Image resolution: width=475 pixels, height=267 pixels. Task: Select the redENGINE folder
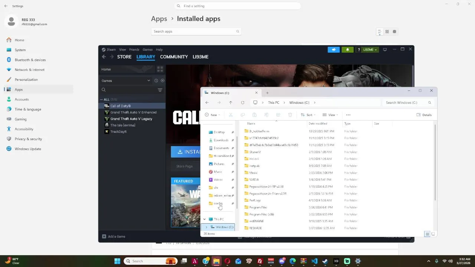point(256,221)
